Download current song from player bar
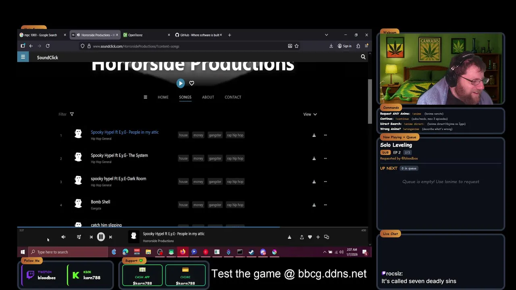The image size is (516, 290). (x=289, y=237)
